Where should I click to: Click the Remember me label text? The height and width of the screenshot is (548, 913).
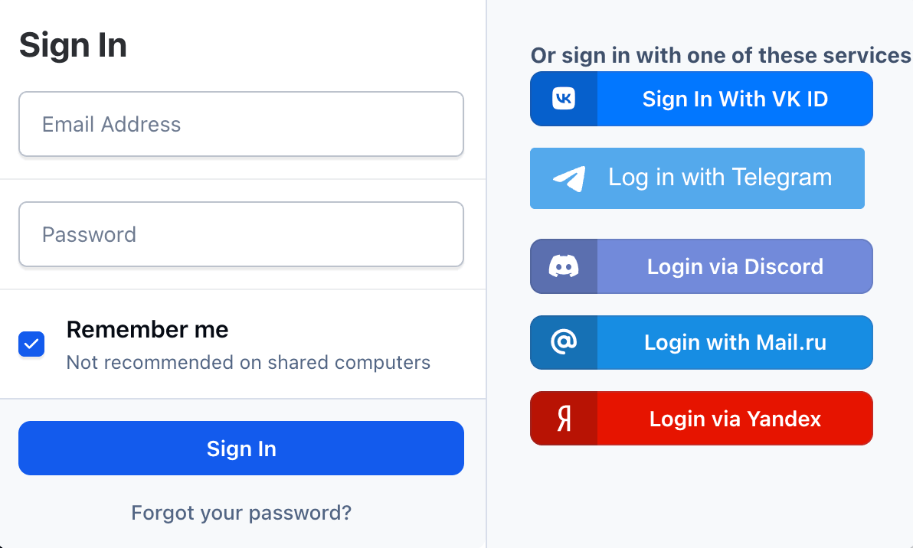coord(147,329)
